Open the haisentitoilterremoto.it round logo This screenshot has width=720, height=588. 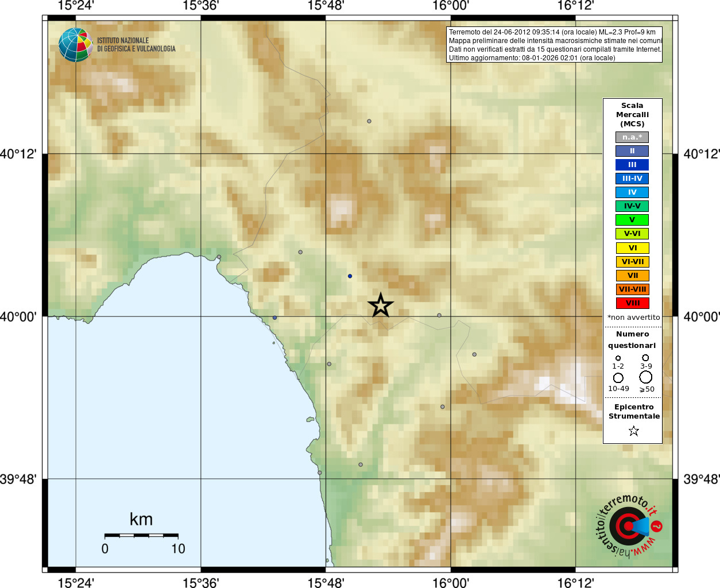(629, 526)
